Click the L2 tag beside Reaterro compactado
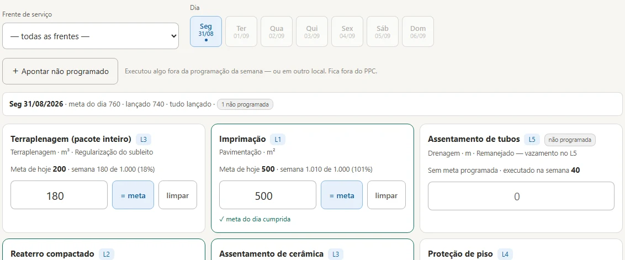The height and width of the screenshot is (260, 625). click(x=107, y=254)
